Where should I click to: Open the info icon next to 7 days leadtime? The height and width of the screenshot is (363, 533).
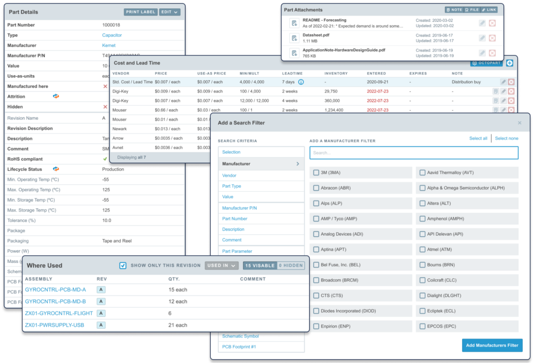click(x=301, y=82)
